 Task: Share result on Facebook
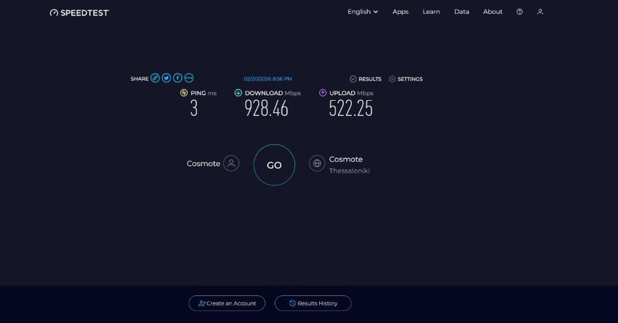[x=178, y=78]
